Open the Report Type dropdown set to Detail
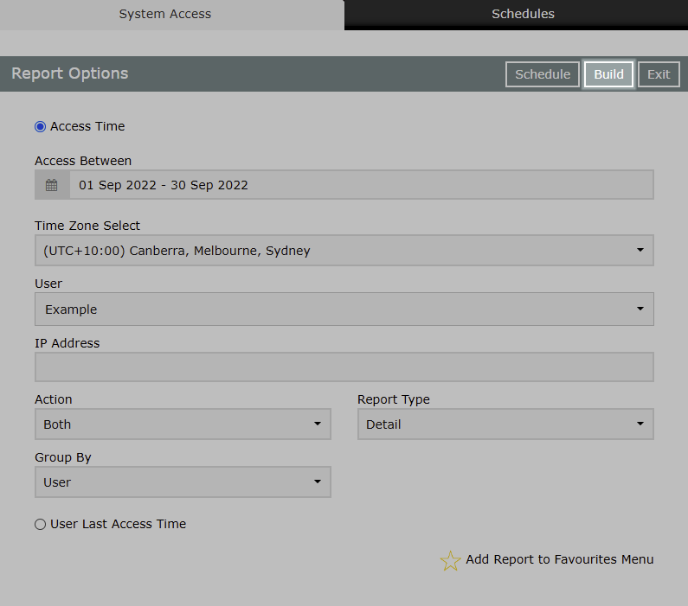The image size is (688, 606). tap(505, 424)
